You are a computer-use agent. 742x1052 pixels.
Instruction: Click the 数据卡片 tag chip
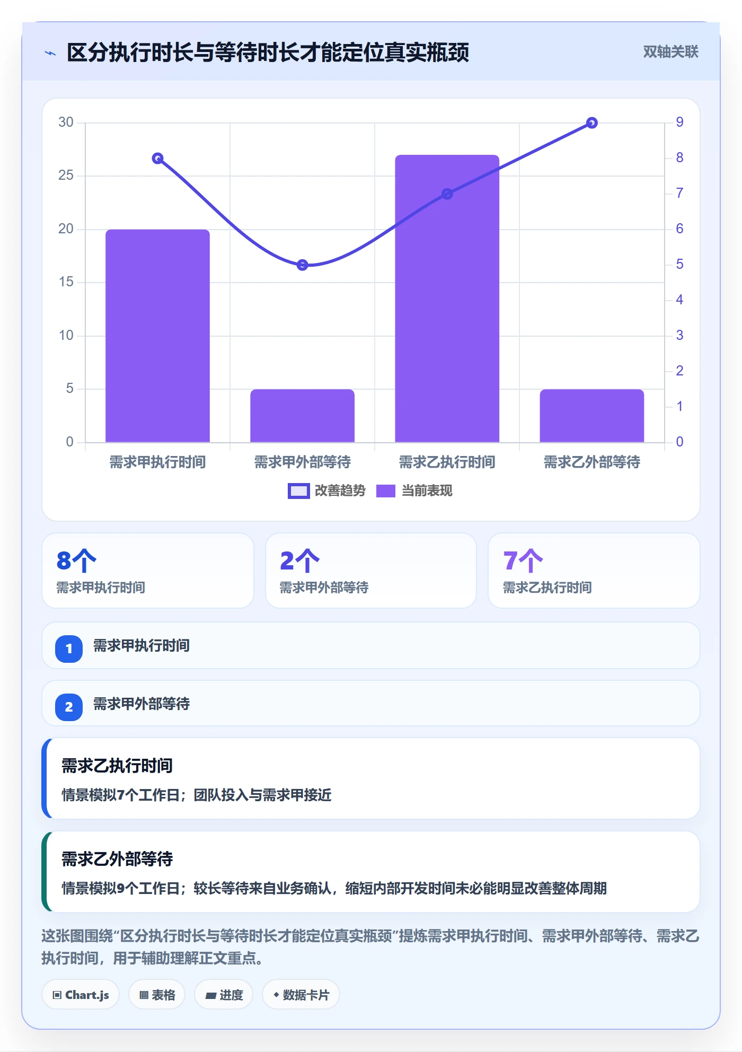tap(301, 995)
